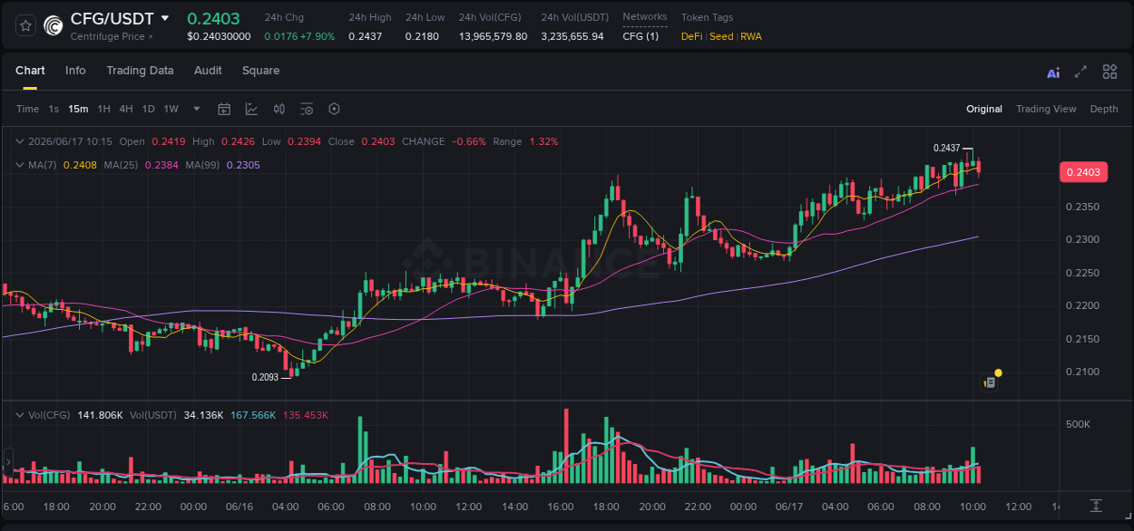The width and height of the screenshot is (1134, 531).
Task: Select the Time line chart mode
Action: click(27, 109)
